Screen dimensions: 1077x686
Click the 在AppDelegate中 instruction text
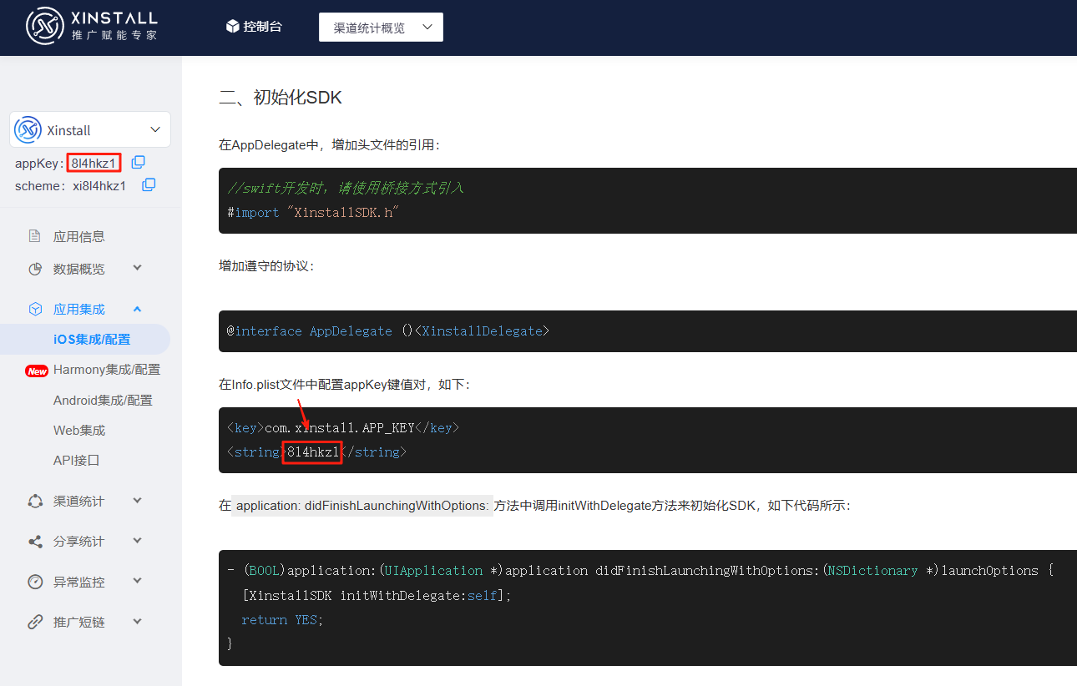(x=329, y=145)
